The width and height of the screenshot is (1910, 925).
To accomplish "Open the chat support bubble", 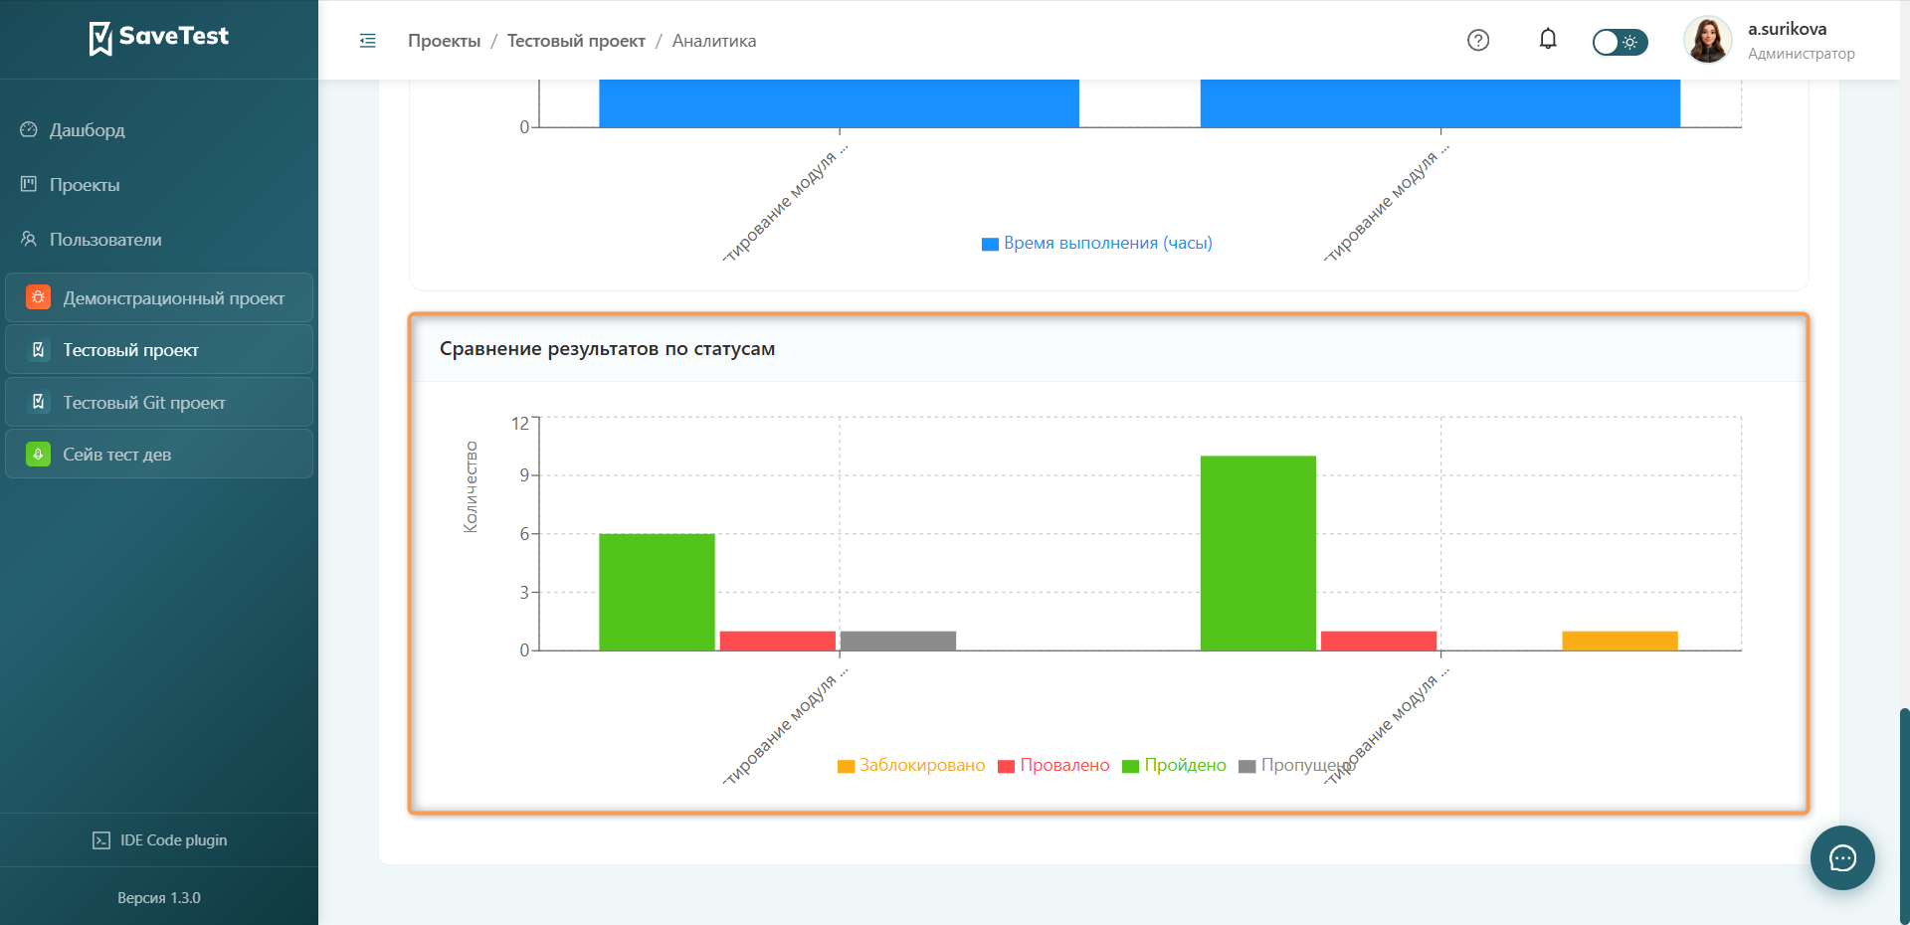I will coord(1842,857).
